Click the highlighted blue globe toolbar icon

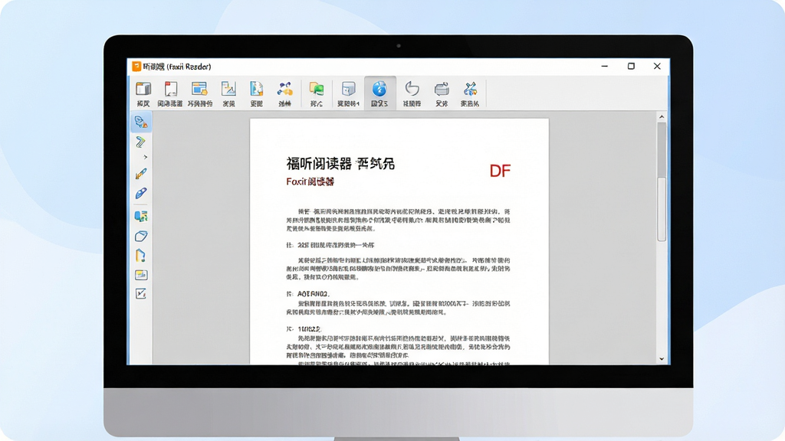(x=379, y=89)
